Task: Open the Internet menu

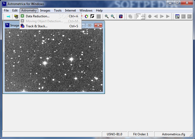Action: coord(70,10)
